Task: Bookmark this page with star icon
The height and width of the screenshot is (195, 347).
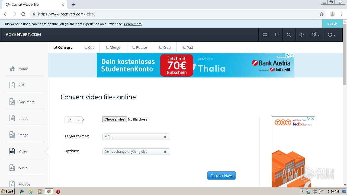Action: pyautogui.click(x=322, y=14)
